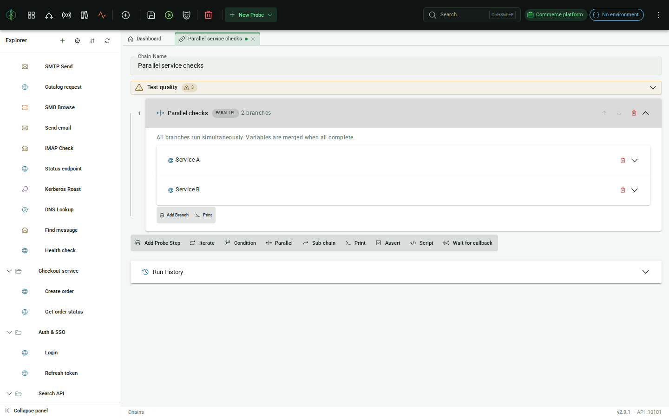This screenshot has height=418, width=669.
Task: Click the circled plus icon in the top bar
Action: pyautogui.click(x=125, y=15)
